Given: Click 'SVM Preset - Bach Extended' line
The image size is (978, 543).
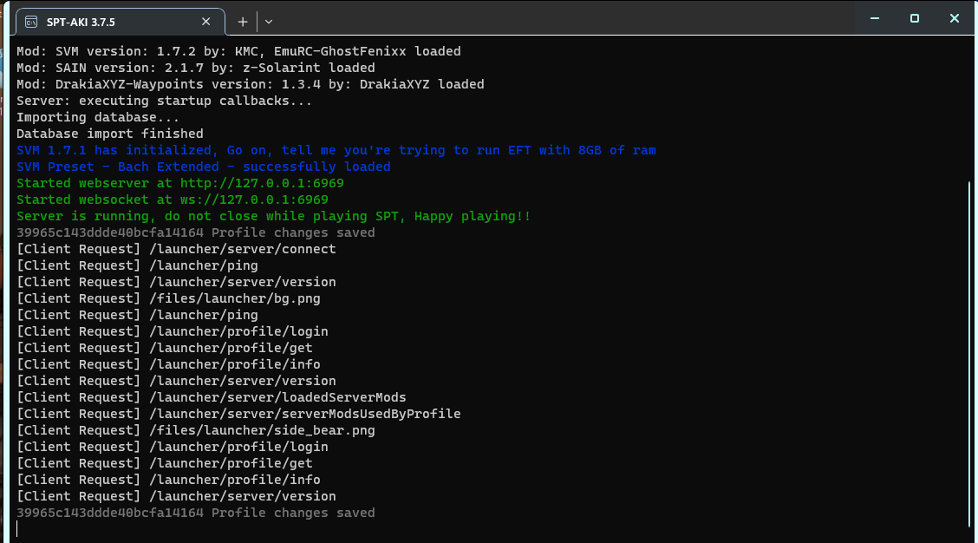Looking at the screenshot, I should point(204,167).
